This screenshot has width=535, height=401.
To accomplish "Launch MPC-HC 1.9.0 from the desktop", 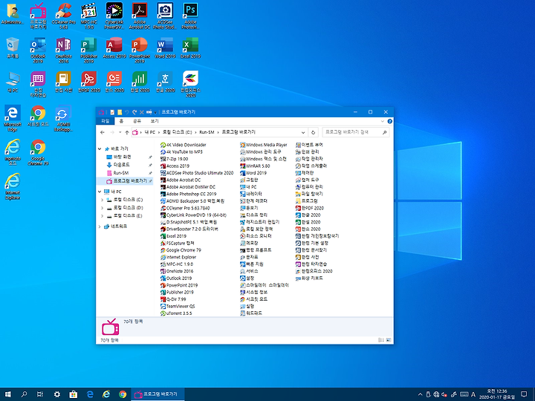I will (x=88, y=16).
